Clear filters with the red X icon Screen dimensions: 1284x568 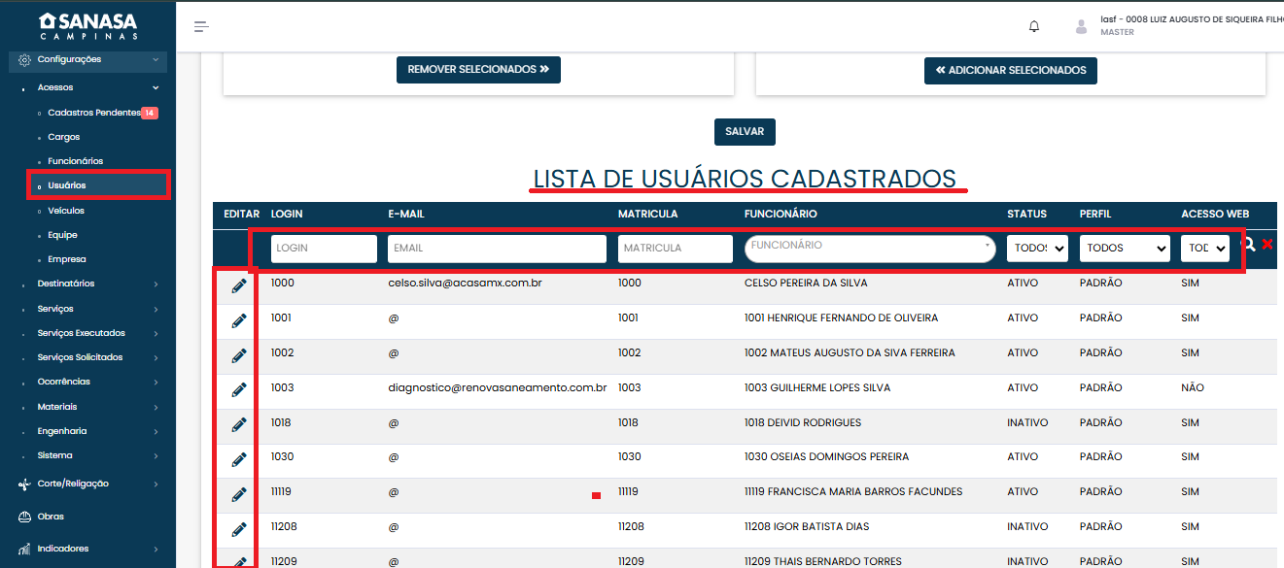1267,245
